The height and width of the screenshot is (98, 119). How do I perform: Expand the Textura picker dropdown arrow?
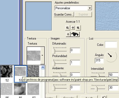42,55
